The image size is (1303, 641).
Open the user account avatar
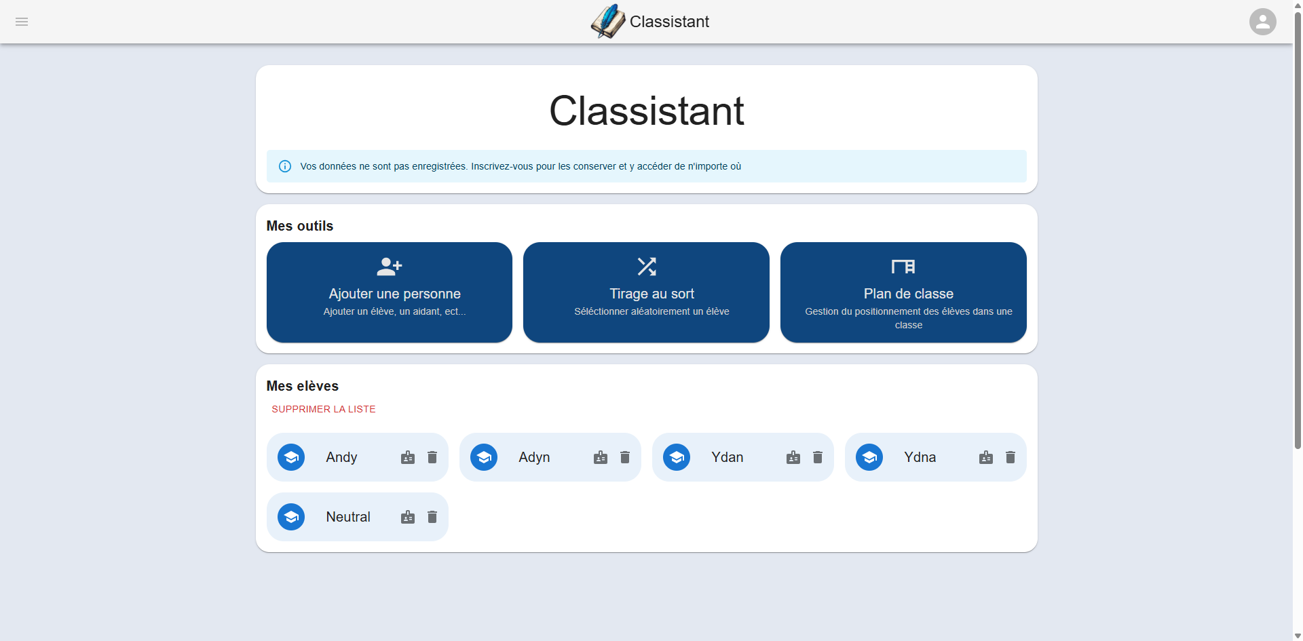[1262, 22]
